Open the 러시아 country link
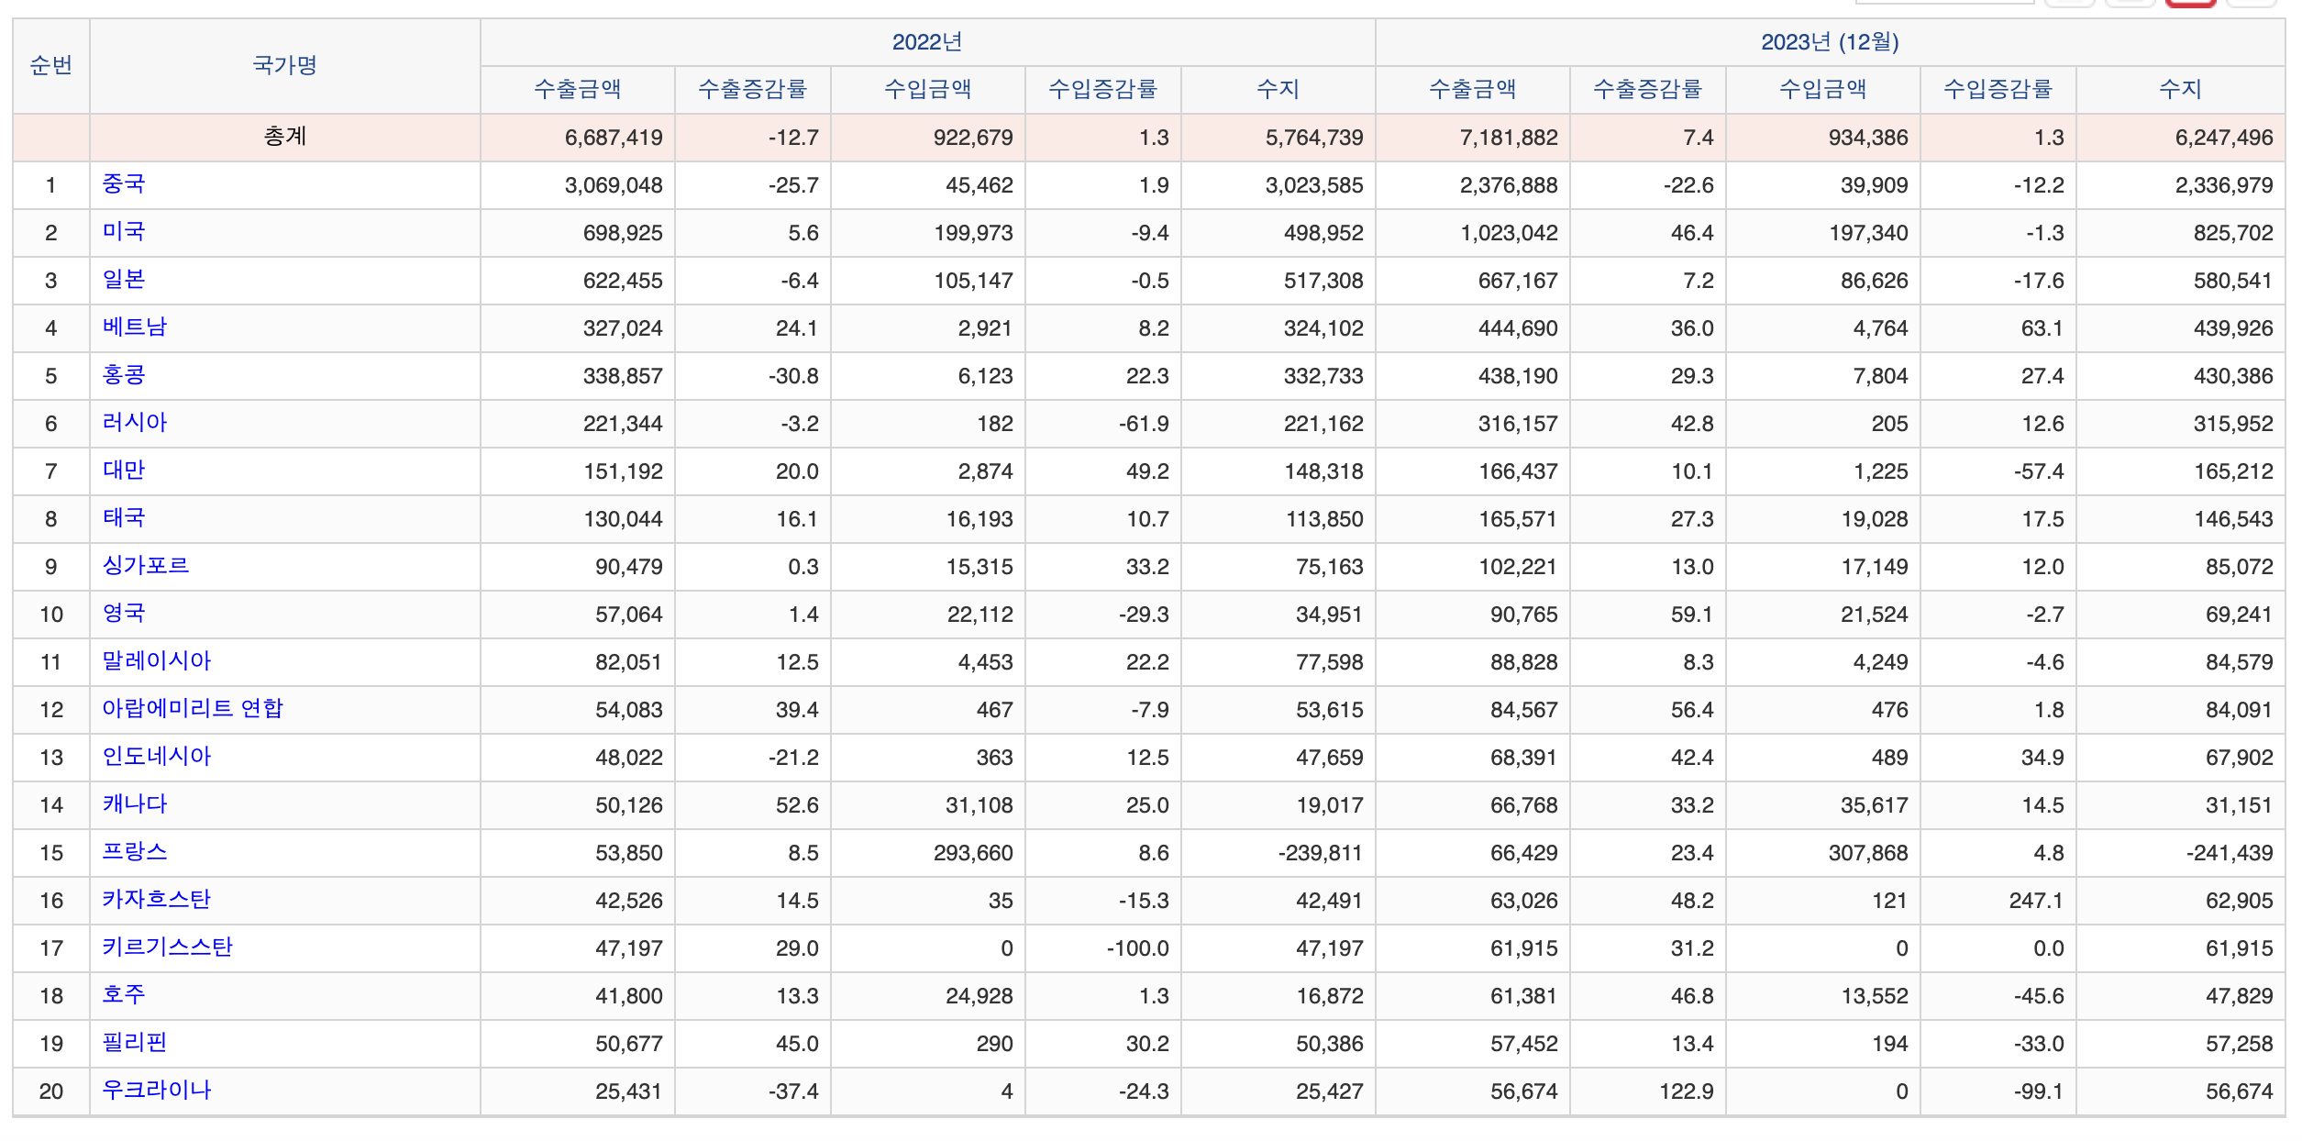Viewport: 2302px width, 1141px height. [x=135, y=423]
